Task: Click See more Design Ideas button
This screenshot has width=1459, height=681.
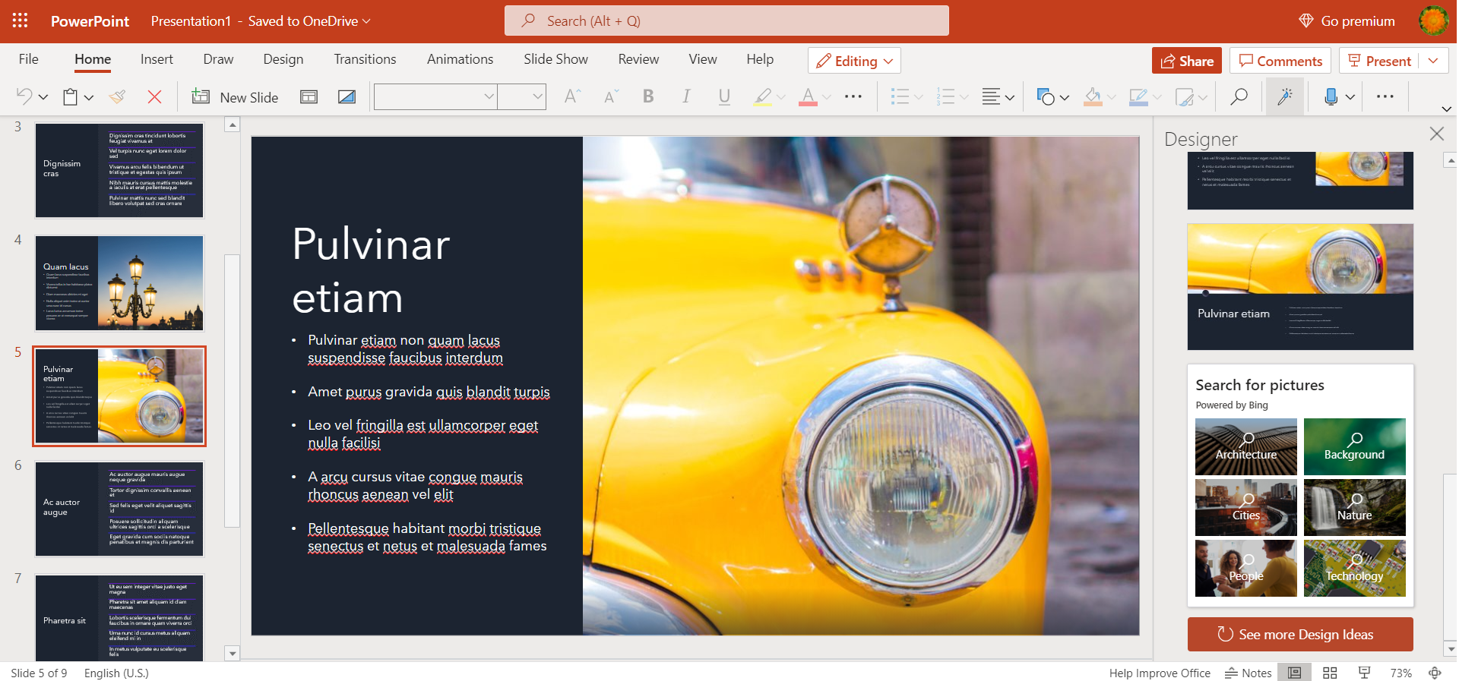Action: click(x=1299, y=635)
